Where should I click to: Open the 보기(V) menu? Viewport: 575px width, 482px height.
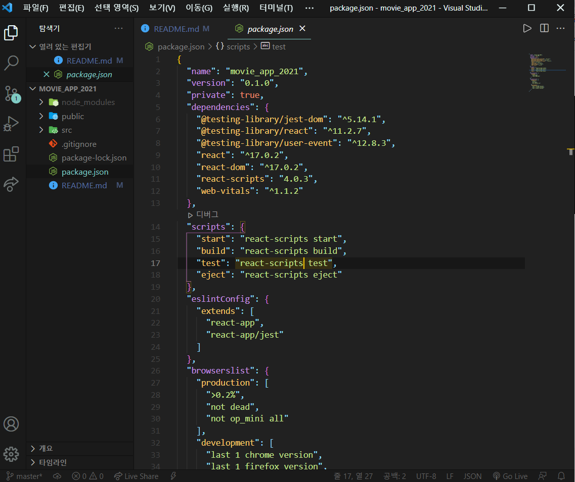click(x=162, y=8)
